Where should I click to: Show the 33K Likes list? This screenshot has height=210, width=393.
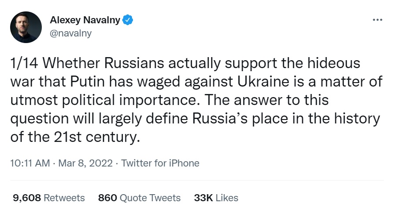[216, 198]
